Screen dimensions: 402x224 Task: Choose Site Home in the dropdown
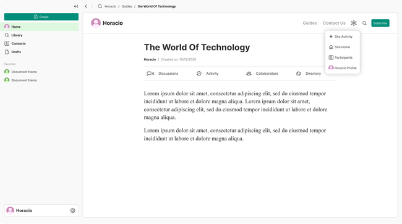(x=343, y=47)
